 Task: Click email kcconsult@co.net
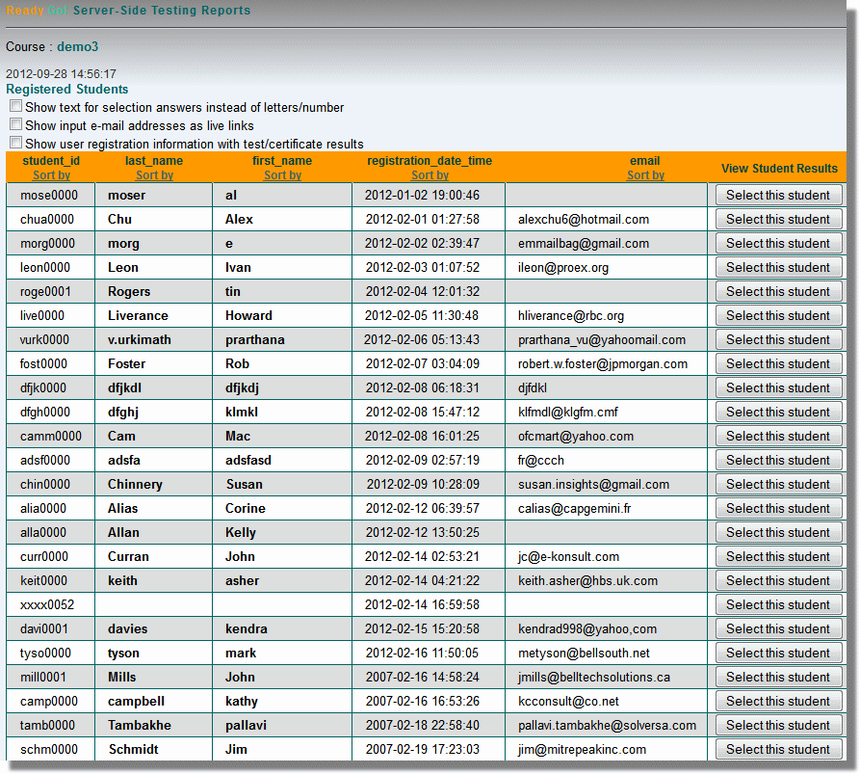pyautogui.click(x=568, y=702)
